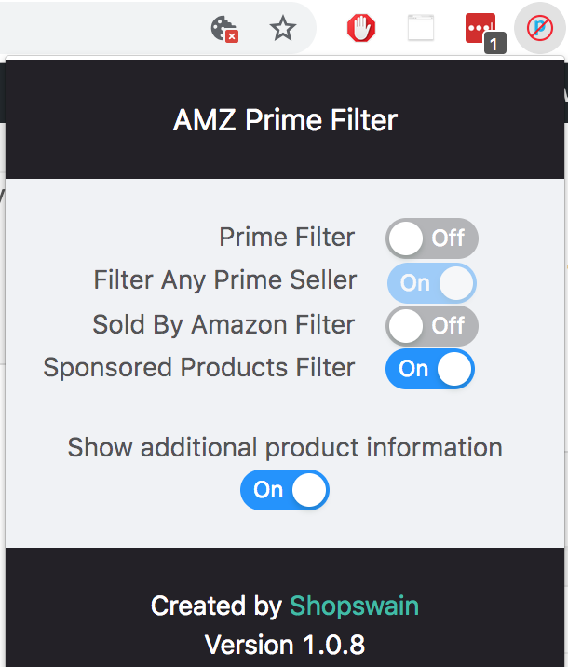
Task: Open the blocked cookies icon in address bar
Action: [x=224, y=29]
